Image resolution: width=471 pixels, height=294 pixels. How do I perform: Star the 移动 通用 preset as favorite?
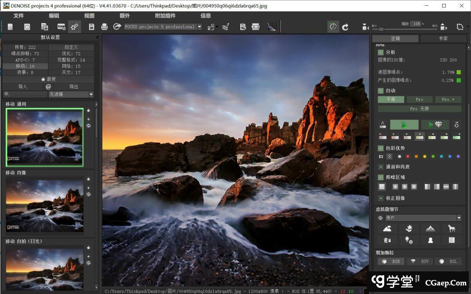89,111
